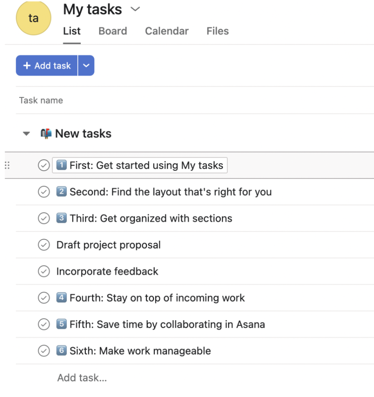This screenshot has height=397, width=374.
Task: Mark "Draft project proposal" as complete
Action: coord(44,245)
